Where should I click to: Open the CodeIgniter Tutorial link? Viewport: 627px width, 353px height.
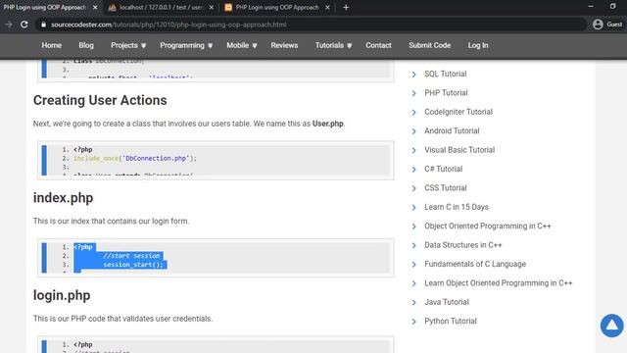point(458,112)
